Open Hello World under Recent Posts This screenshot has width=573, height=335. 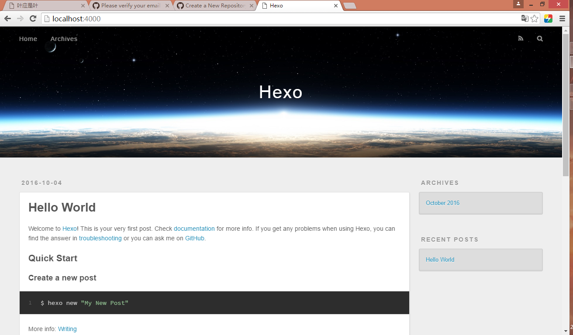point(440,260)
